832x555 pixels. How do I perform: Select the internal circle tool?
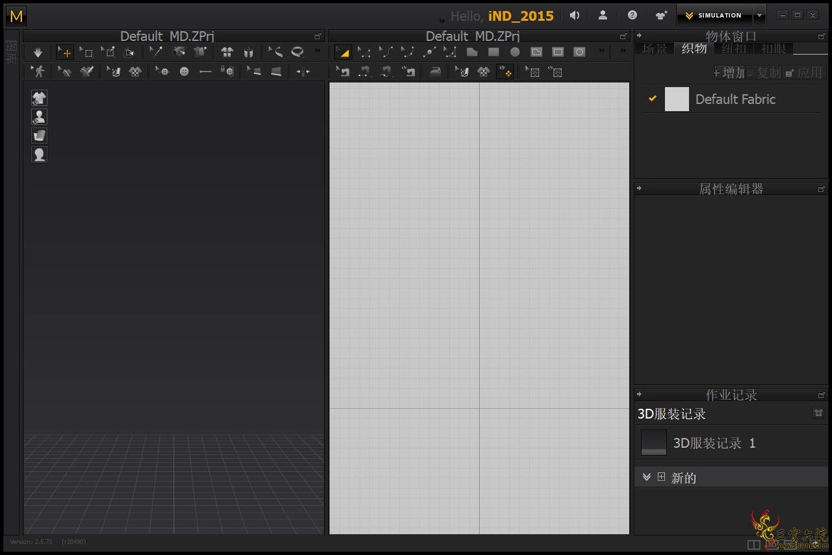579,52
